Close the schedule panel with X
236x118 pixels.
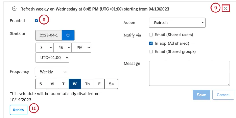[225, 9]
